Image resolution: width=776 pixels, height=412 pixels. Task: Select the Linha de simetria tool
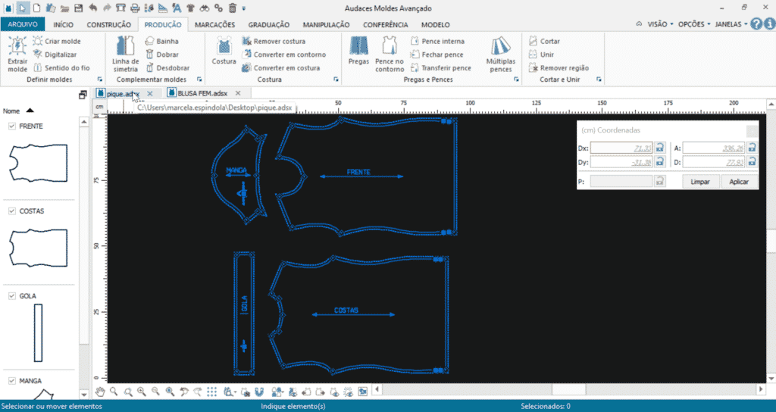[x=125, y=47]
